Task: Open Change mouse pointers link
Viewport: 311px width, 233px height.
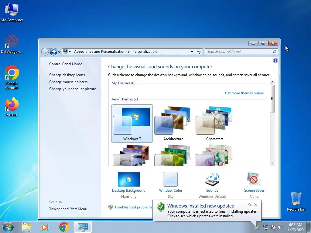Action: pos(68,82)
